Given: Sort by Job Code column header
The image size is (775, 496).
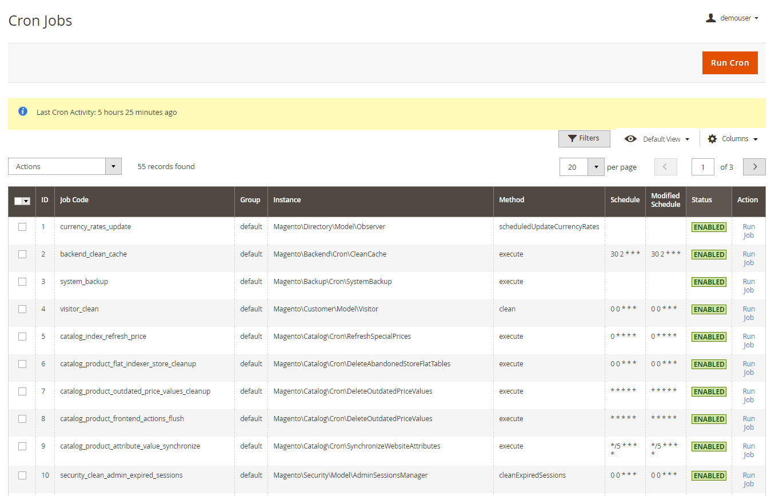Looking at the screenshot, I should pos(74,200).
